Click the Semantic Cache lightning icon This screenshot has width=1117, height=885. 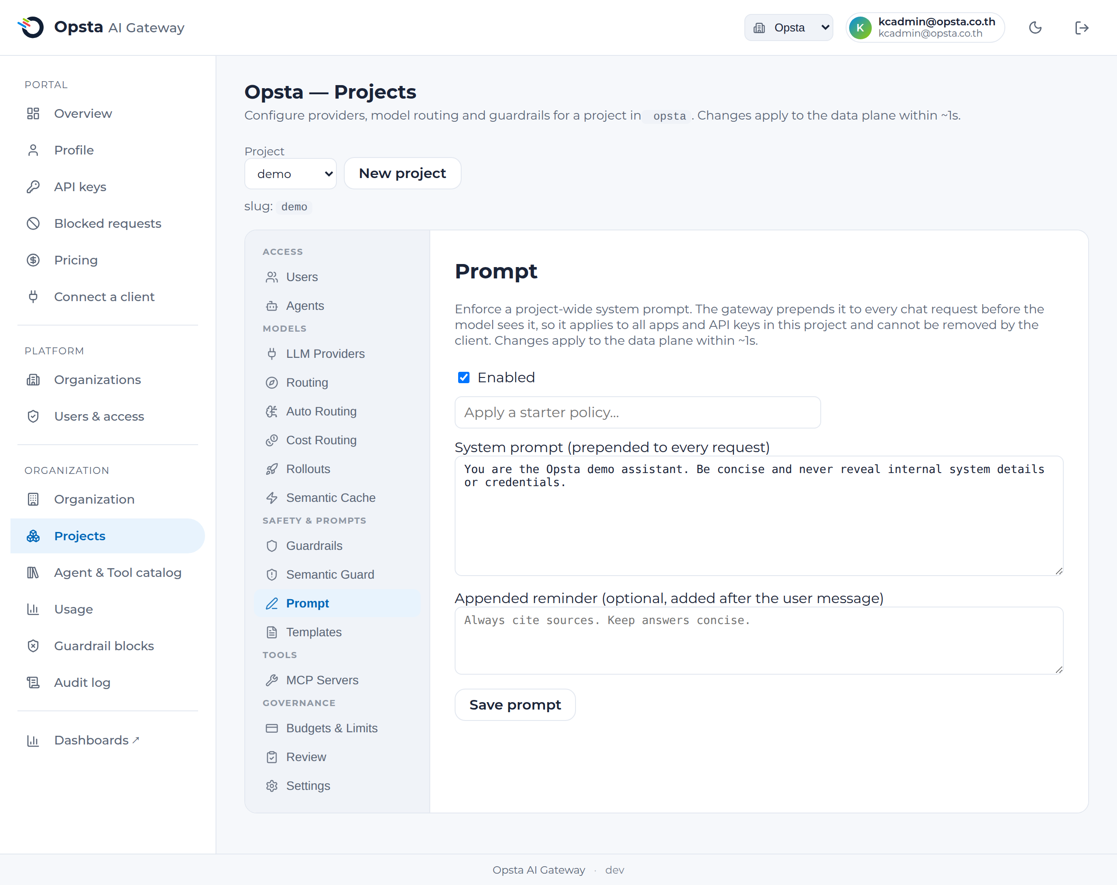[271, 498]
